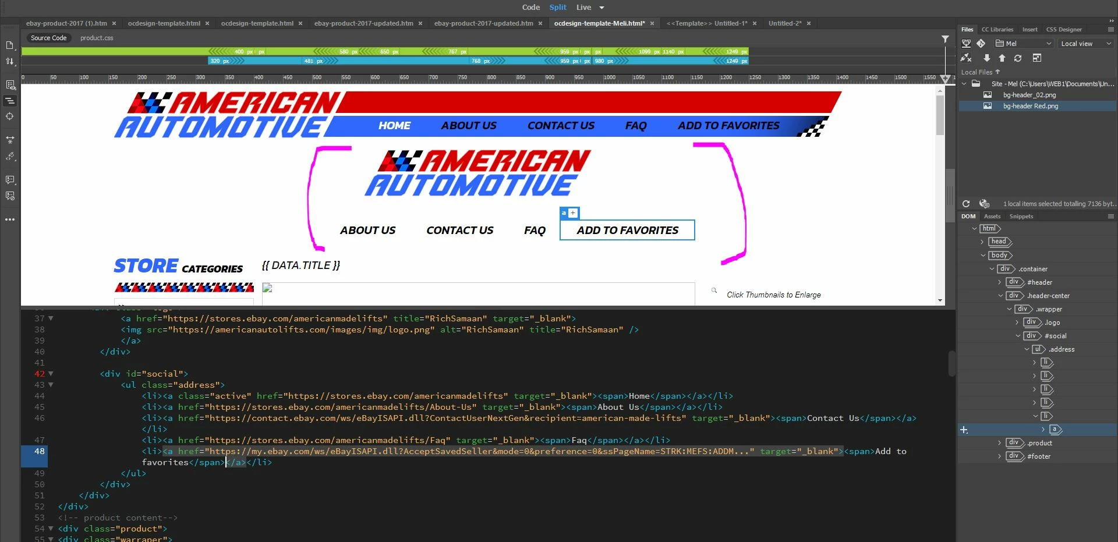
Task: Switch to Code view
Action: [x=530, y=7]
